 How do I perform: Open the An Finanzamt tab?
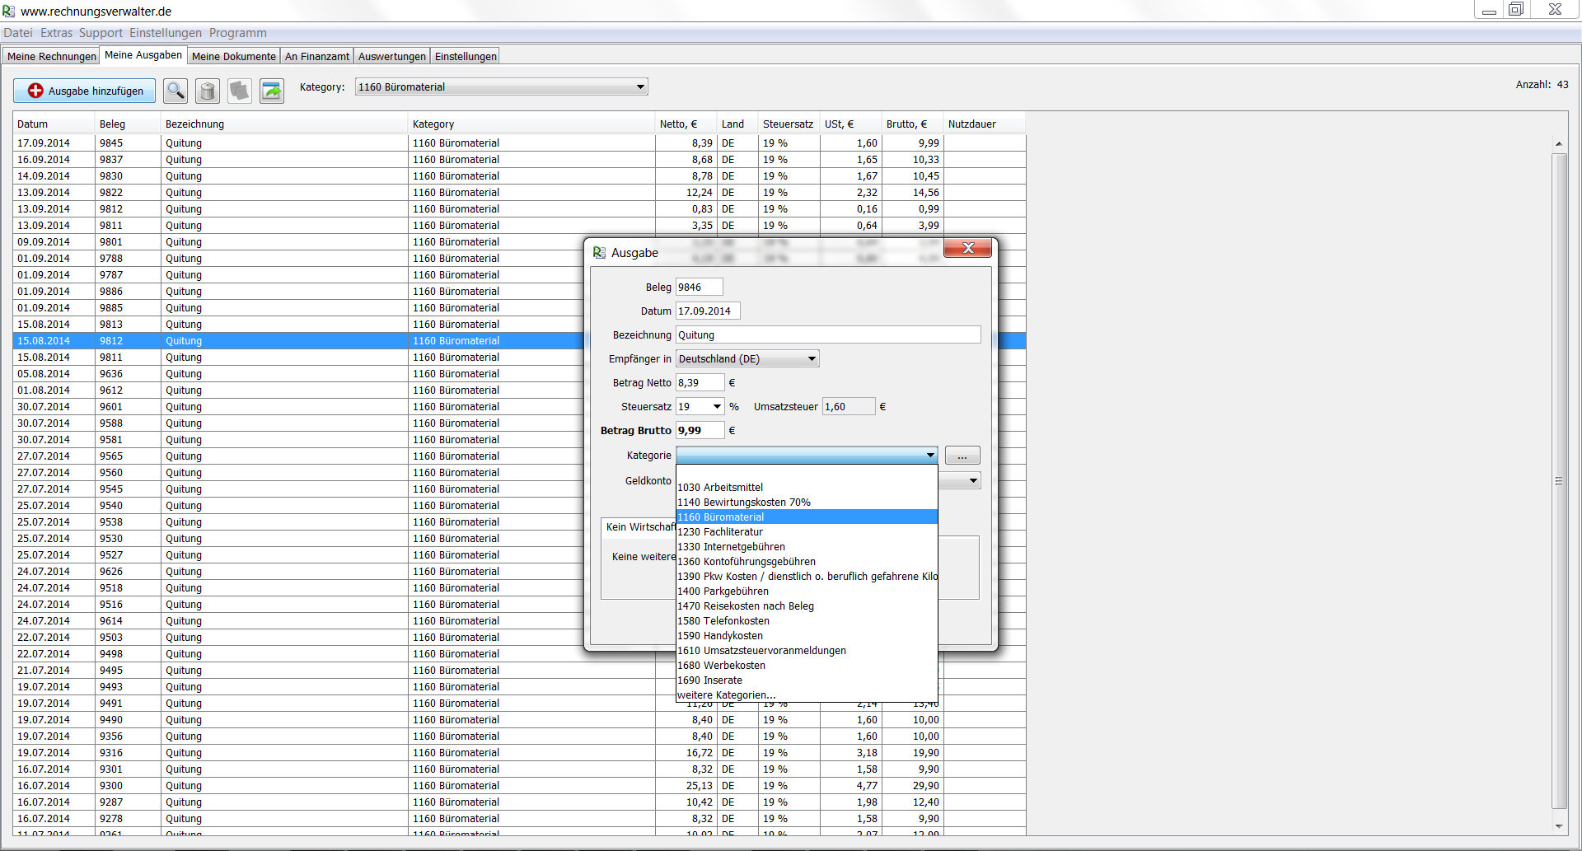317,57
